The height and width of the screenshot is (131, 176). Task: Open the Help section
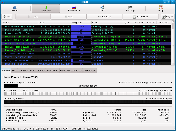click(x=161, y=9)
